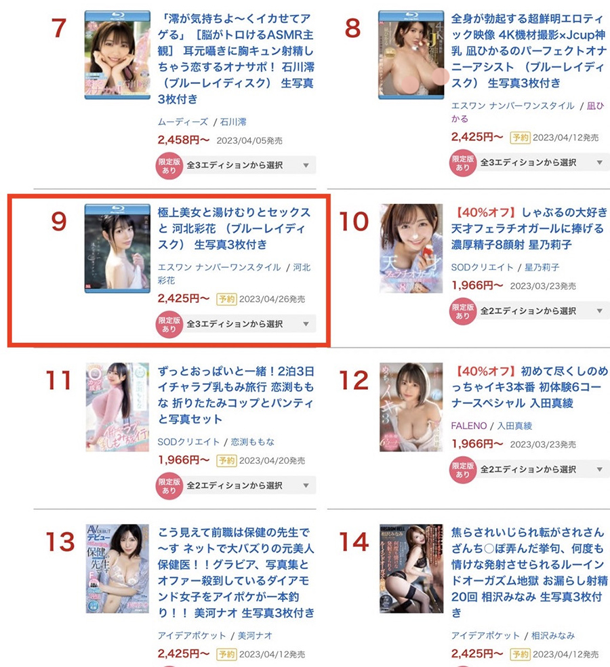610x667 pixels.
Task: Expand edition dropdown for rank 7 item
Action: 249,165
